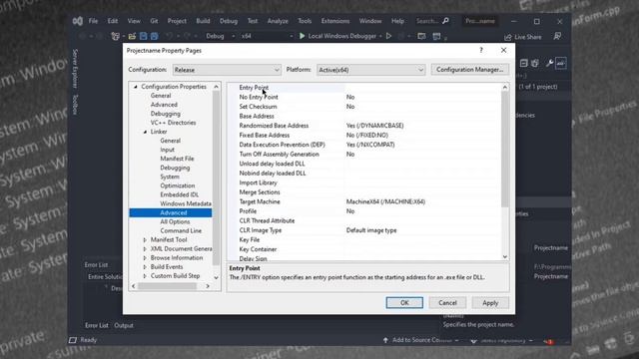Open the x64 solution platform dropdown

267,36
